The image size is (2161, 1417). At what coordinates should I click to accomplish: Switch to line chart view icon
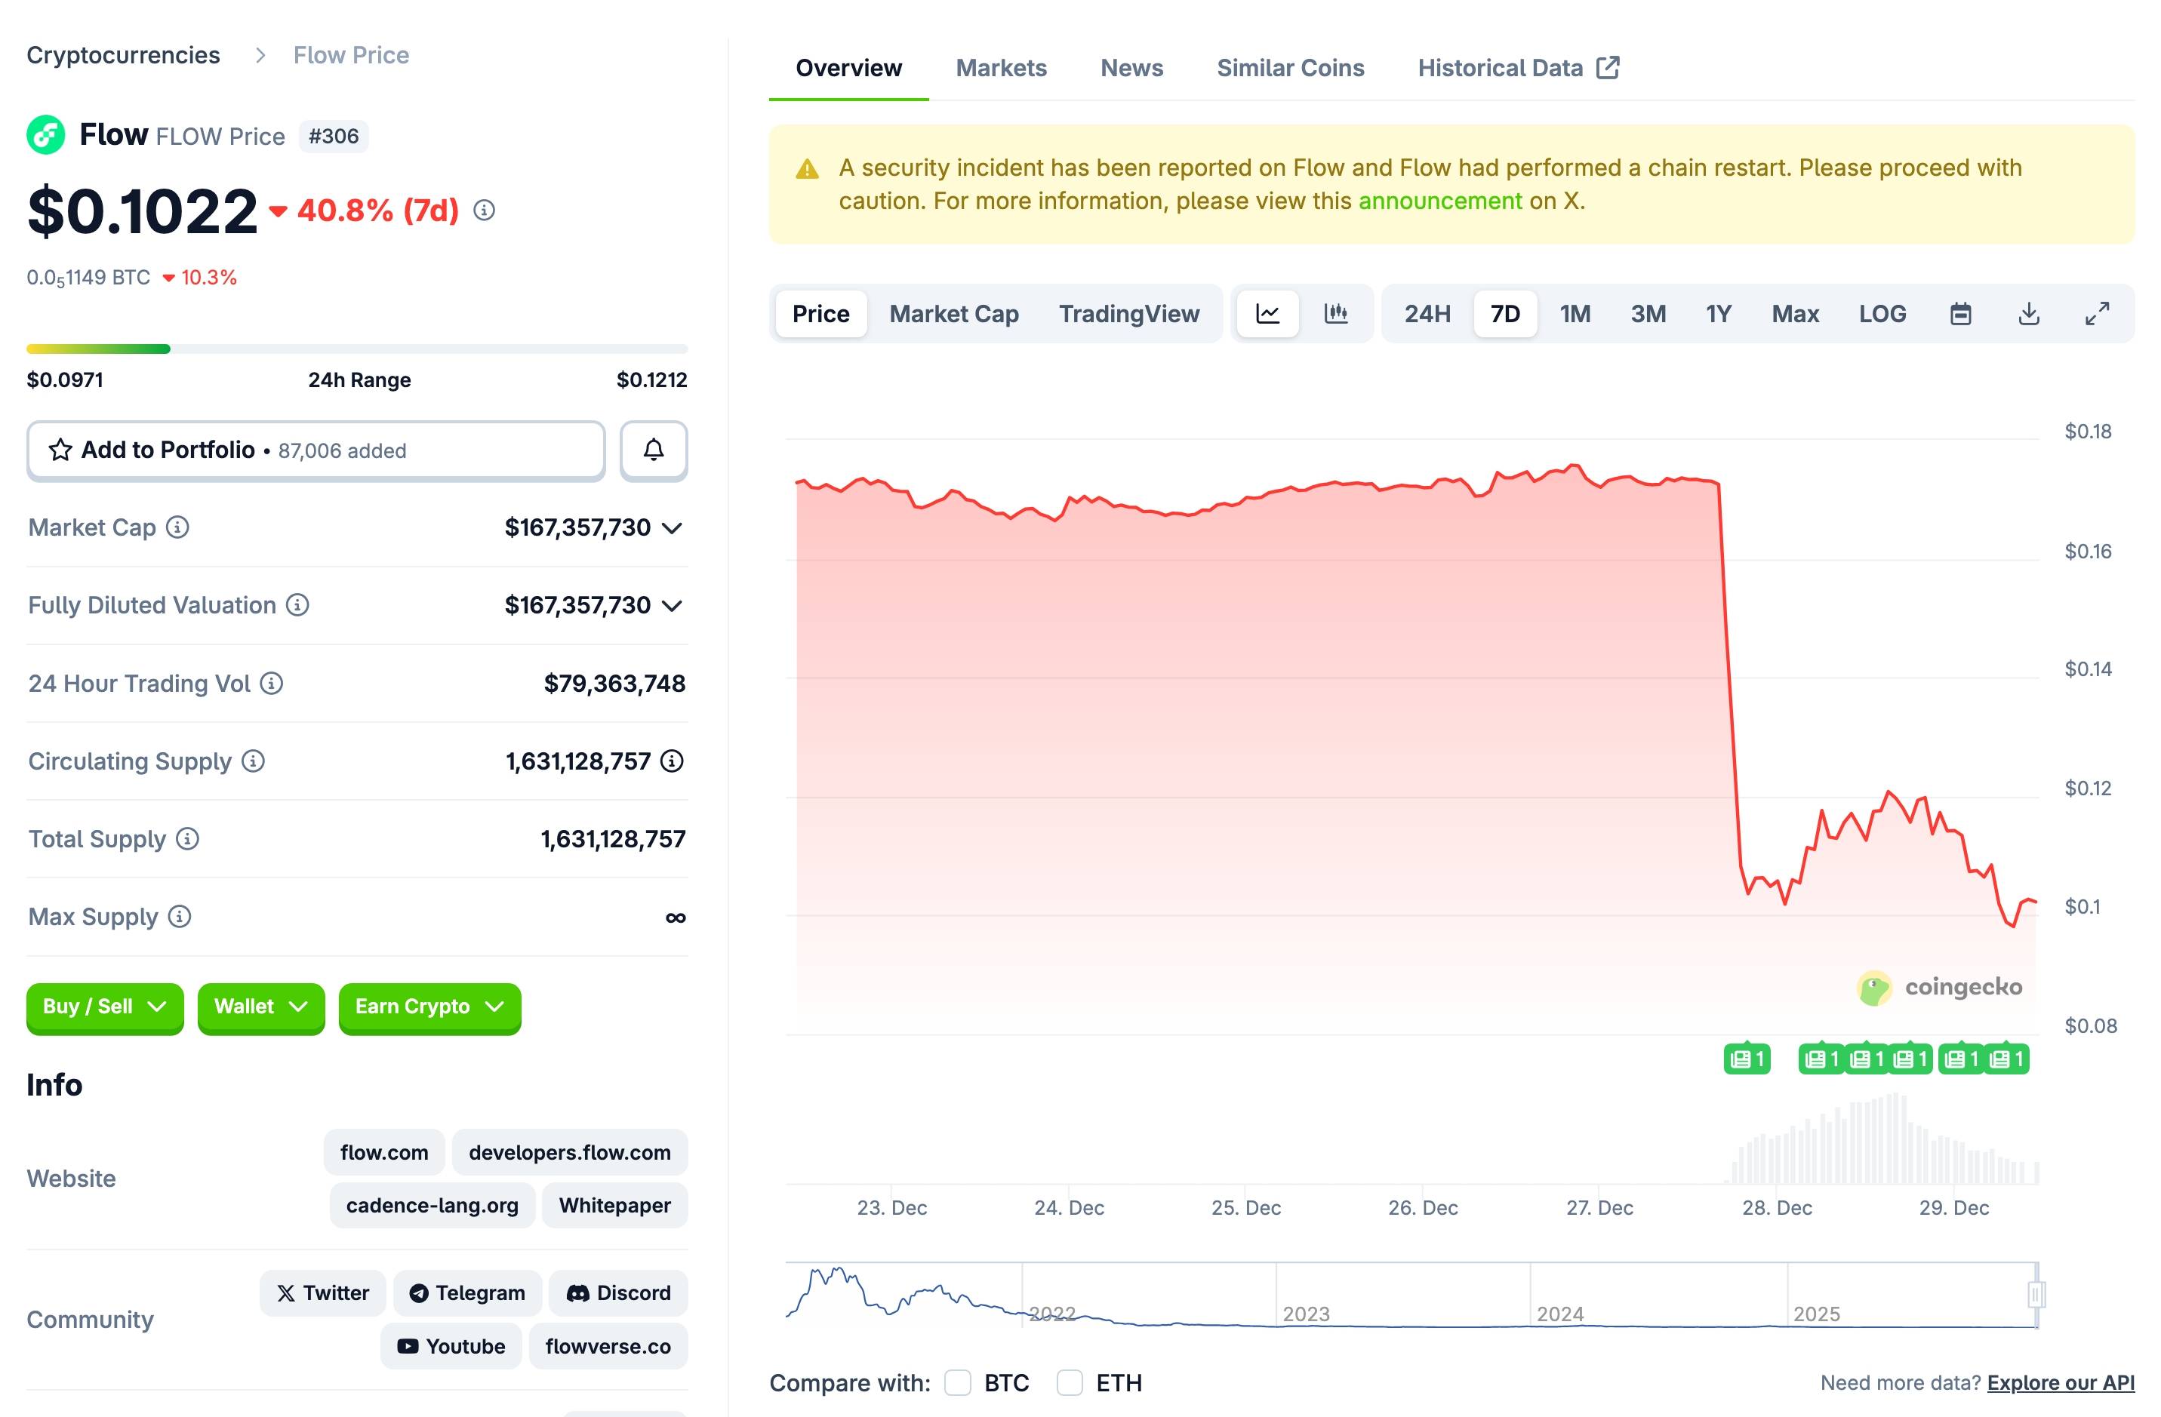pos(1267,314)
